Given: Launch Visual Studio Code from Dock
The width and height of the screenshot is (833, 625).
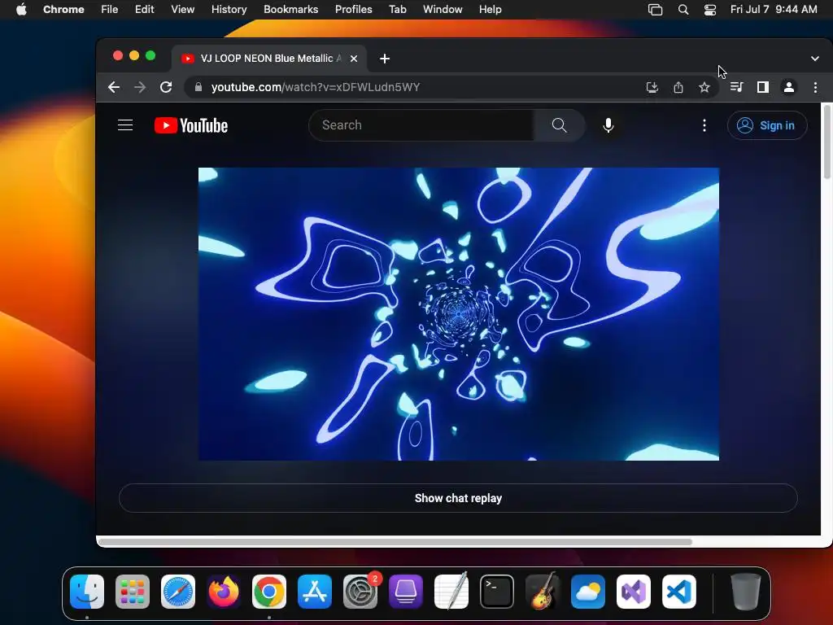Looking at the screenshot, I should [679, 592].
